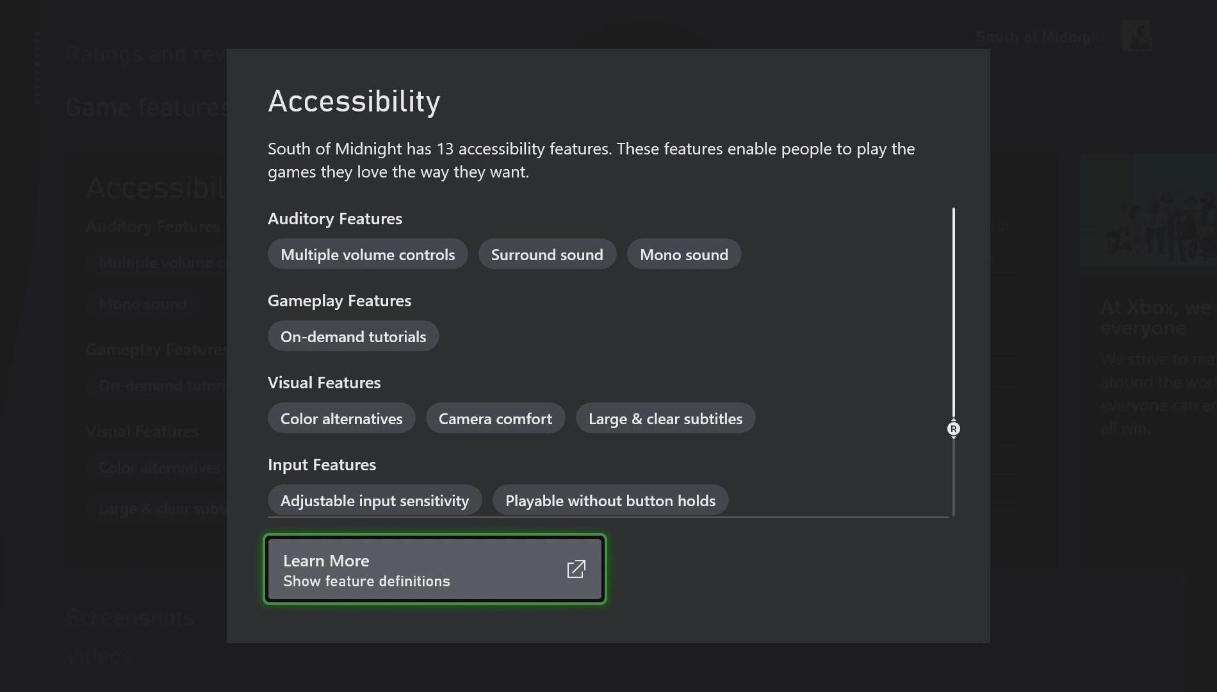The height and width of the screenshot is (692, 1217).
Task: Expand the Auditory Features section
Action: [x=334, y=218]
